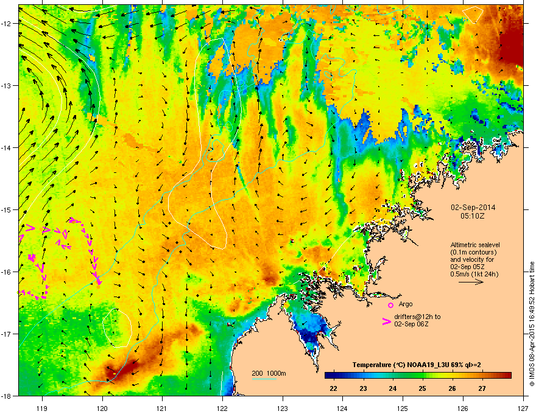Viewport: 536px width, 414px height.
Task: Click latitude axis label -15
Action: 7,209
